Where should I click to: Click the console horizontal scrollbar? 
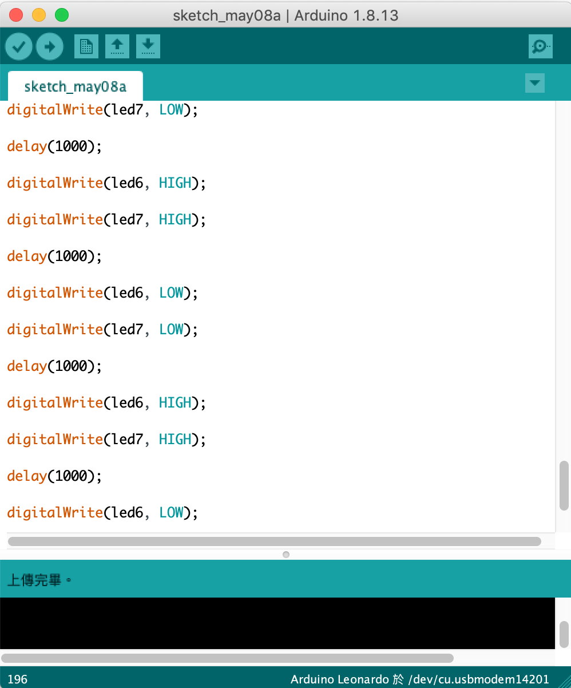(228, 658)
